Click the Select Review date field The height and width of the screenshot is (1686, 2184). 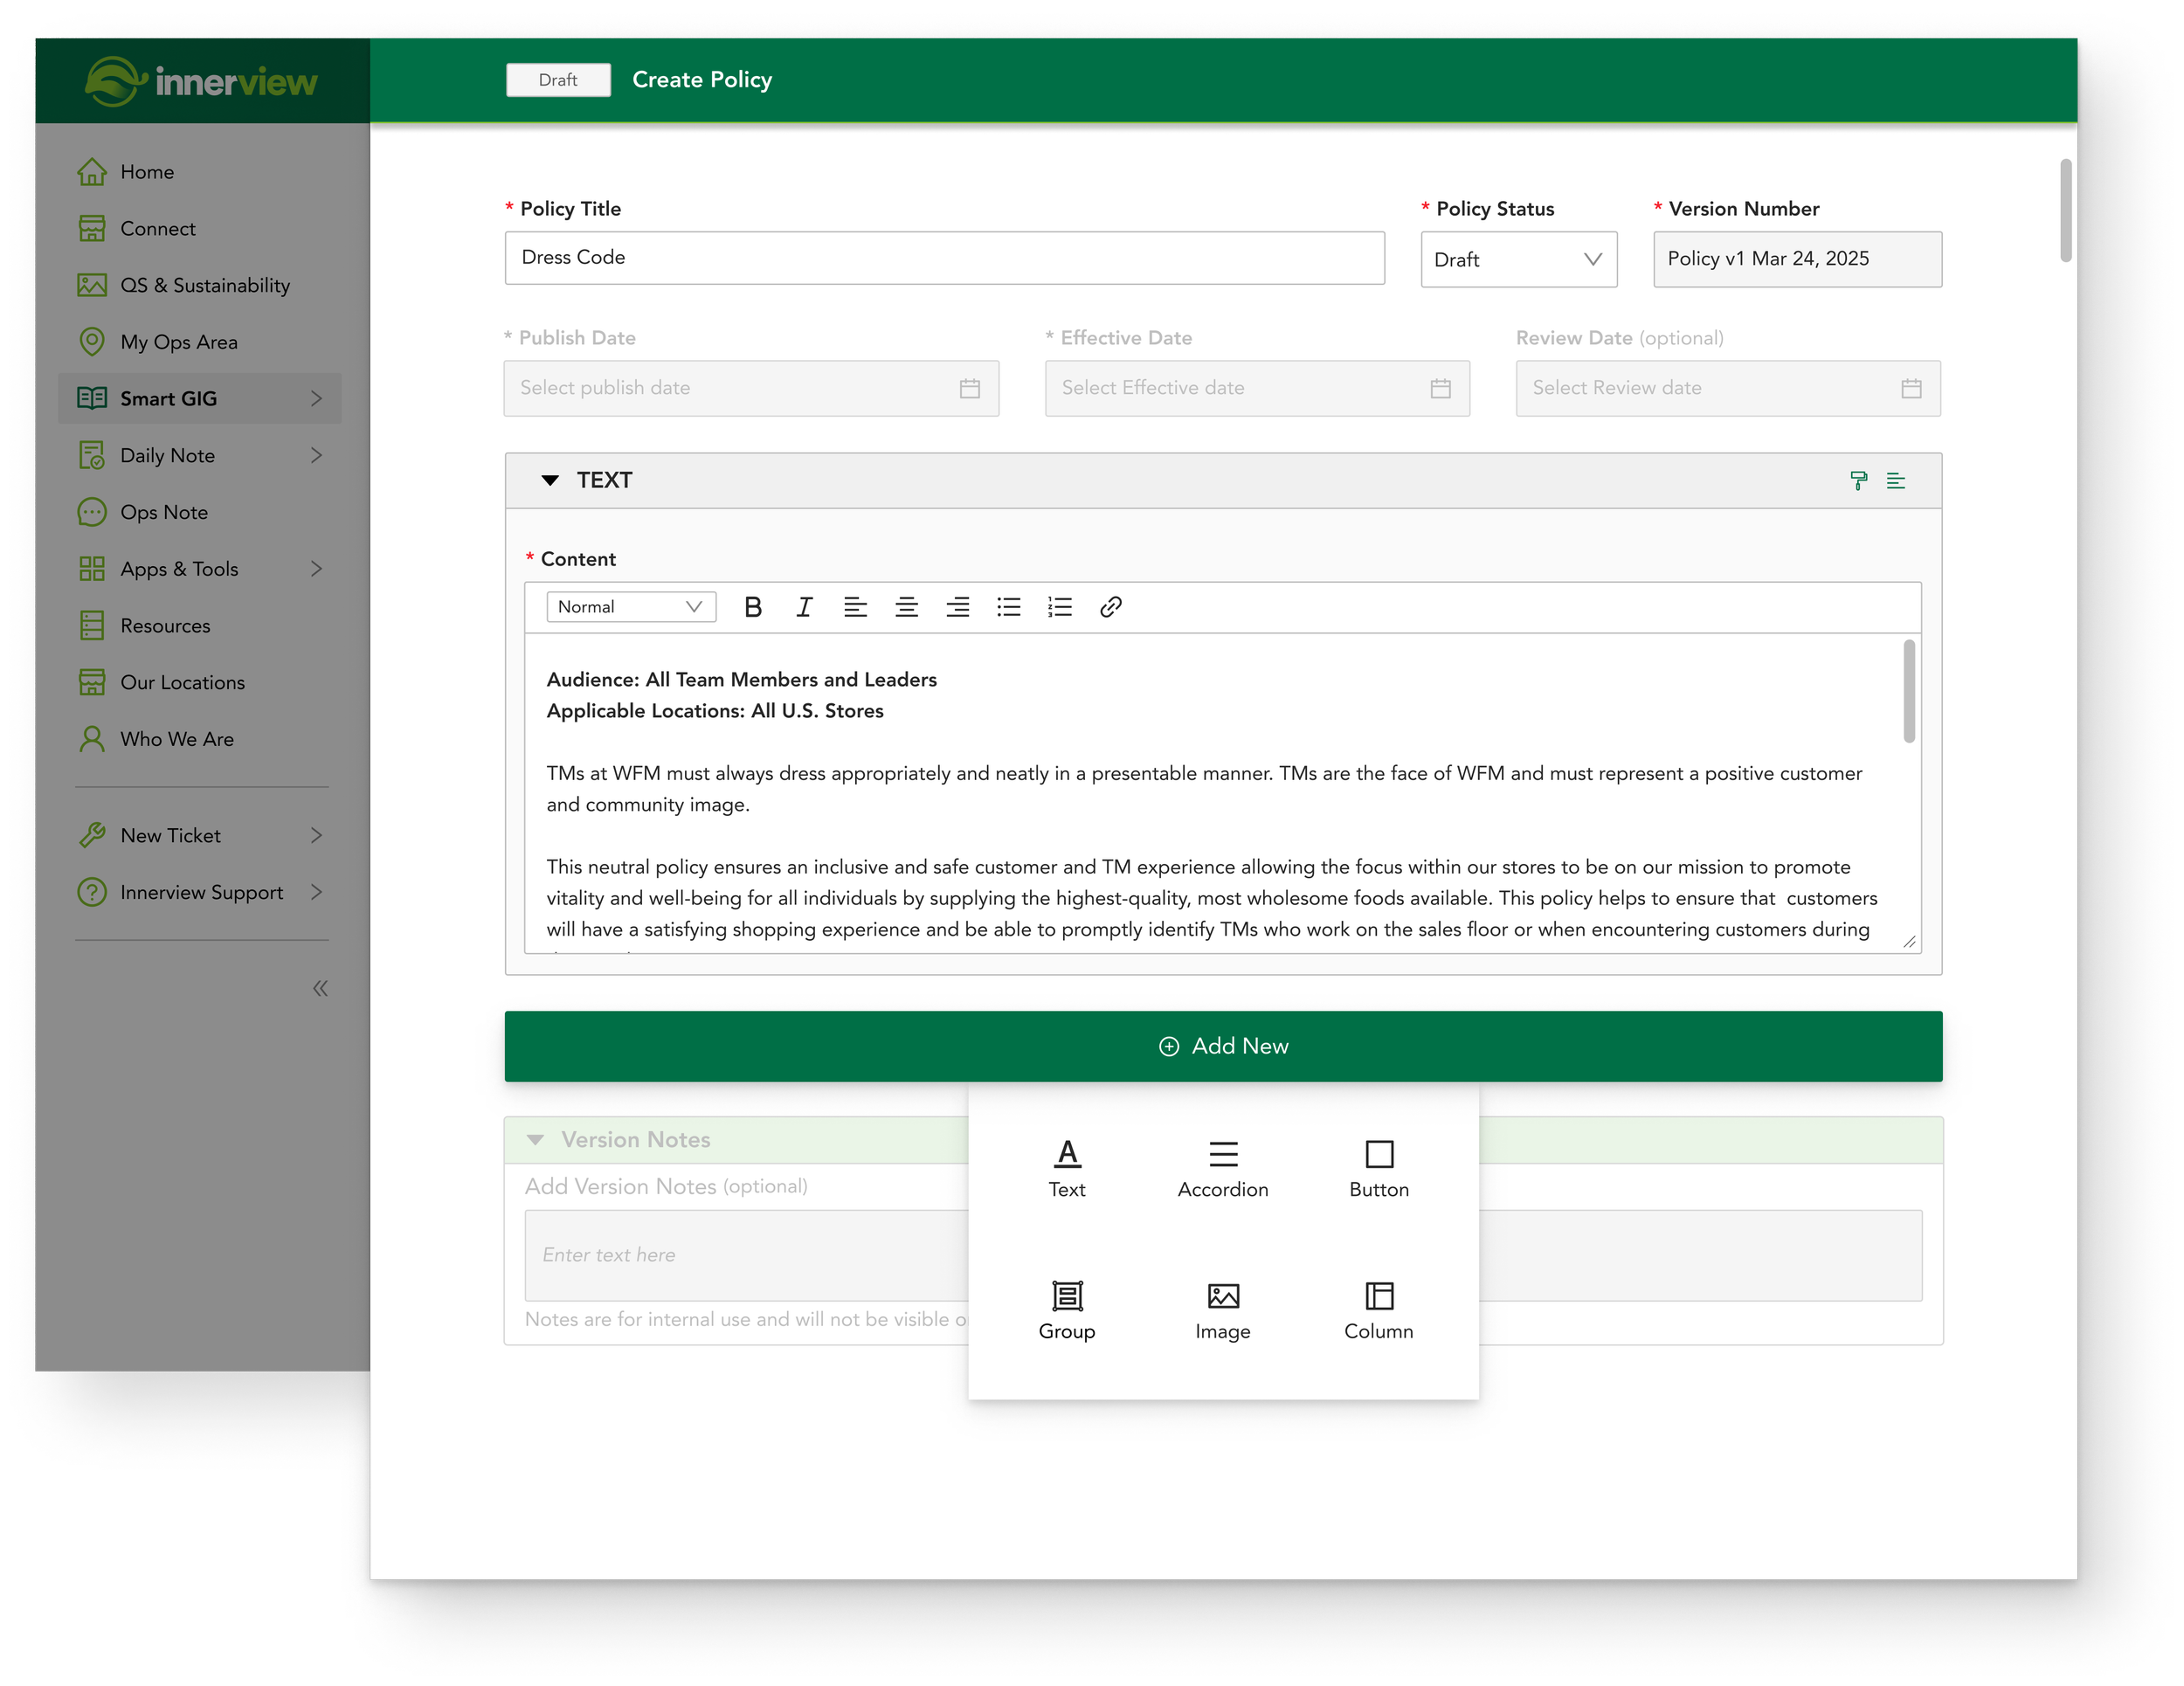point(1728,389)
